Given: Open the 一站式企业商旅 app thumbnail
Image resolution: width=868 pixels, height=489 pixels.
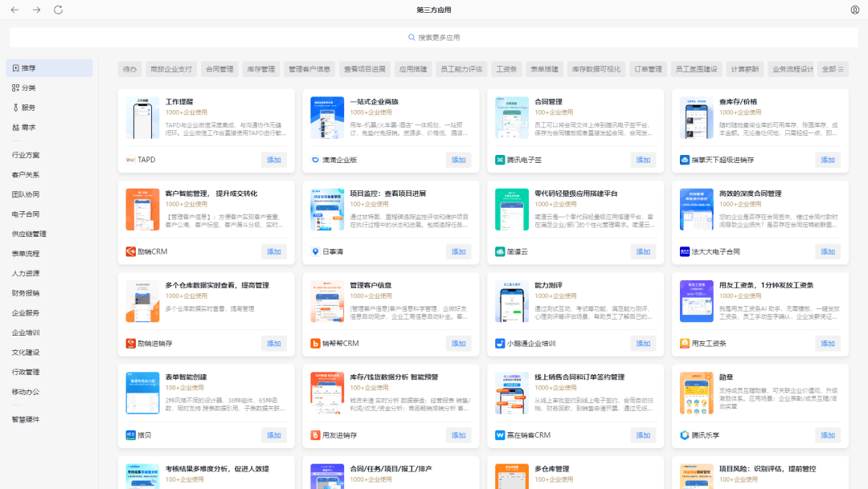Looking at the screenshot, I should tap(327, 118).
